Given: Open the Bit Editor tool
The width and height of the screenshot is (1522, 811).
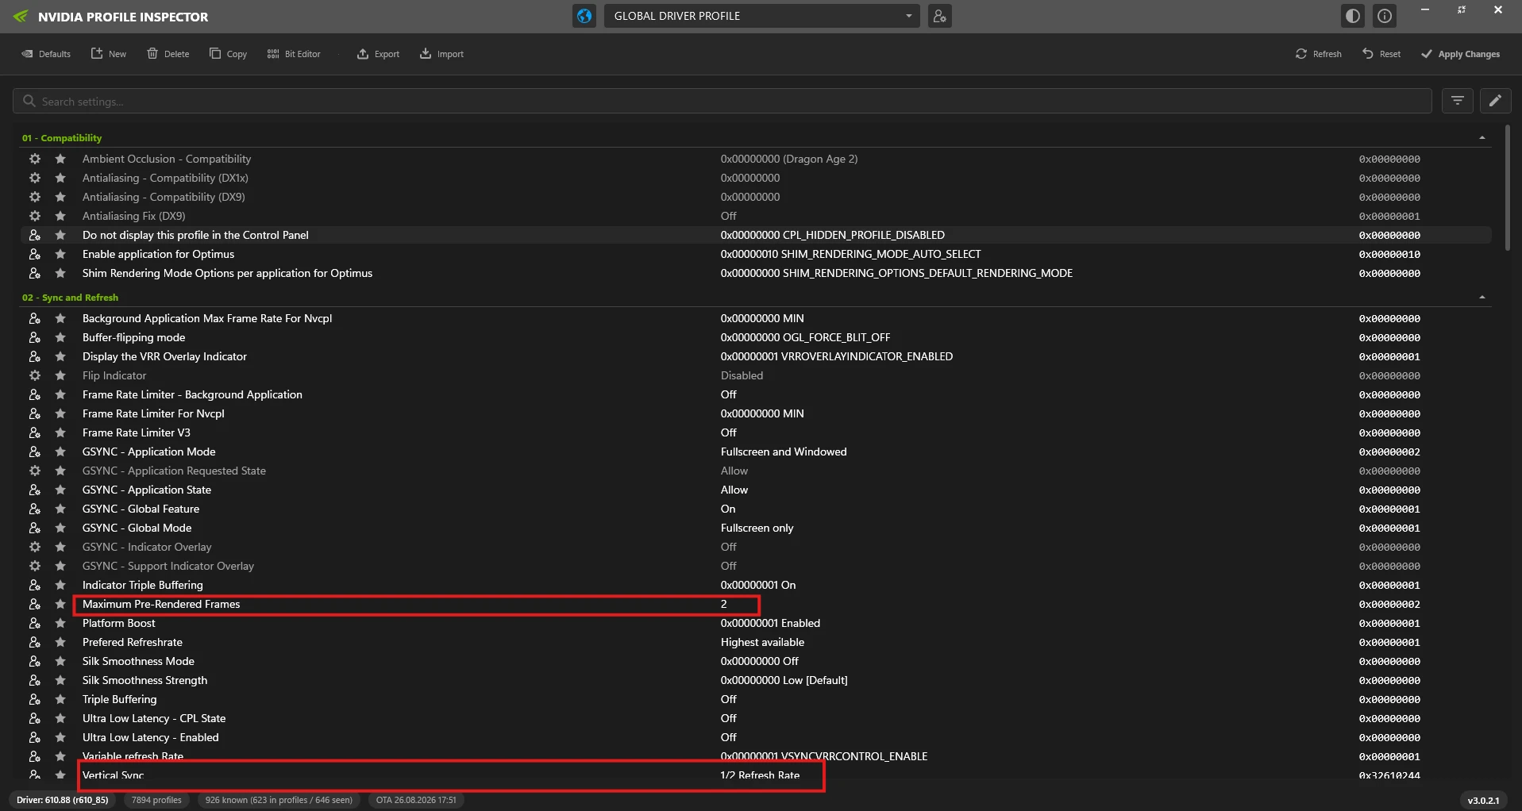Looking at the screenshot, I should click(294, 54).
